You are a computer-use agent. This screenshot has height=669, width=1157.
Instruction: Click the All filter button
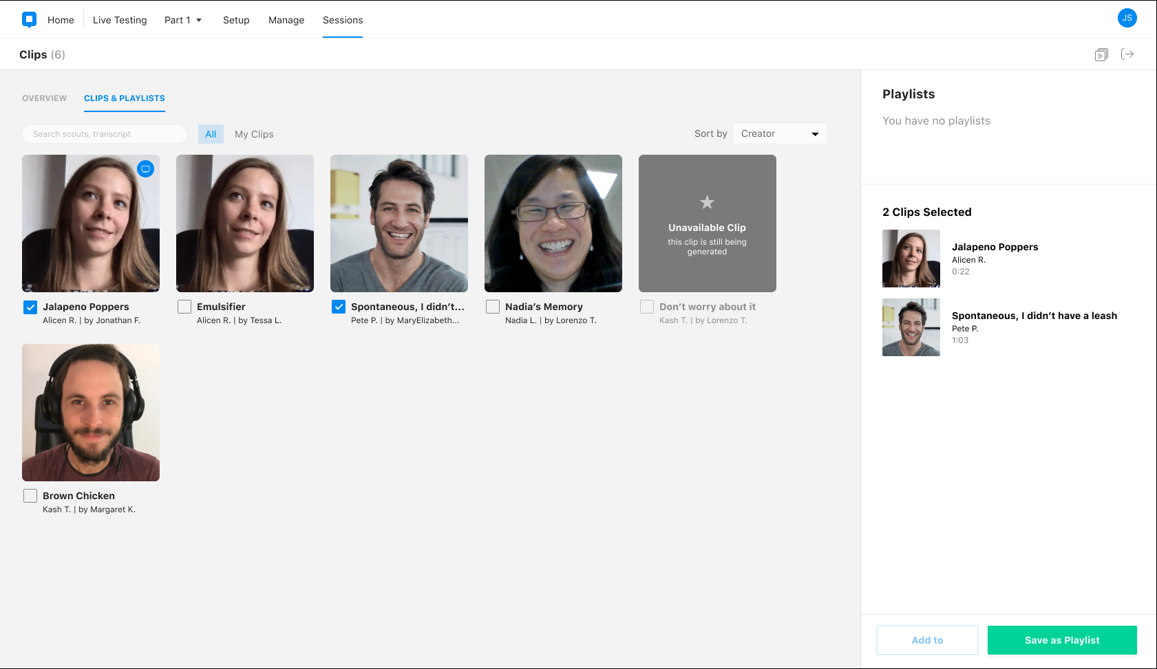[211, 134]
